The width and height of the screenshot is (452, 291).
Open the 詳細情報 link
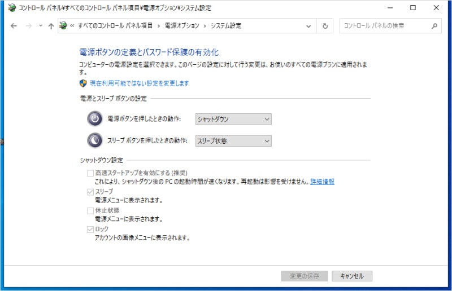[x=322, y=182]
